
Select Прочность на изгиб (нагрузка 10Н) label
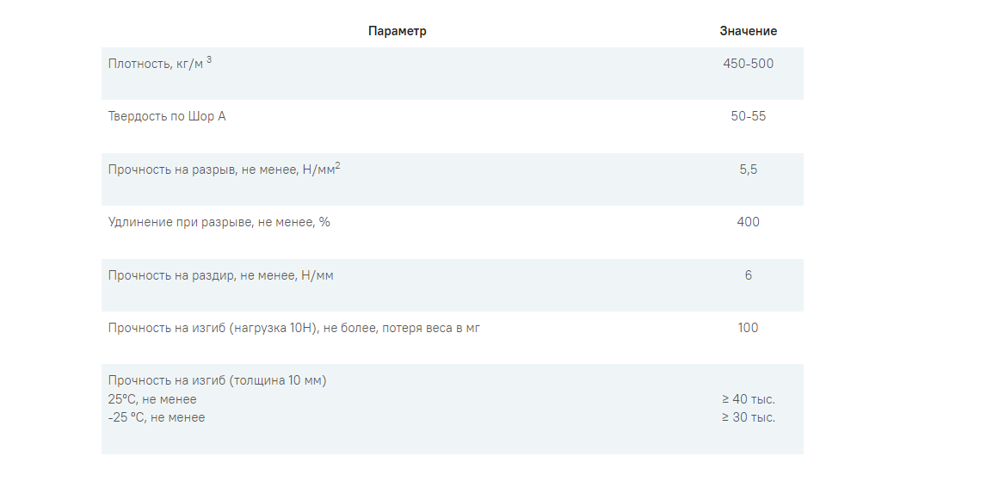pyautogui.click(x=293, y=328)
